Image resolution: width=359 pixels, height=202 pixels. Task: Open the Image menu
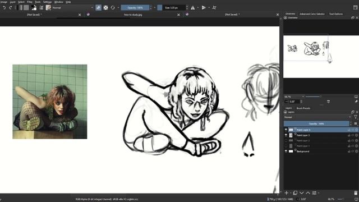pos(4,2)
